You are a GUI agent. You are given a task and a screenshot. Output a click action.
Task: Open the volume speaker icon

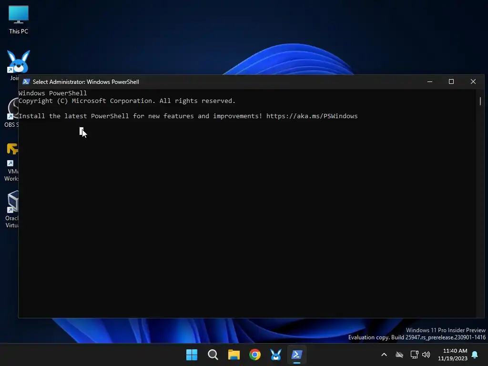coord(426,355)
